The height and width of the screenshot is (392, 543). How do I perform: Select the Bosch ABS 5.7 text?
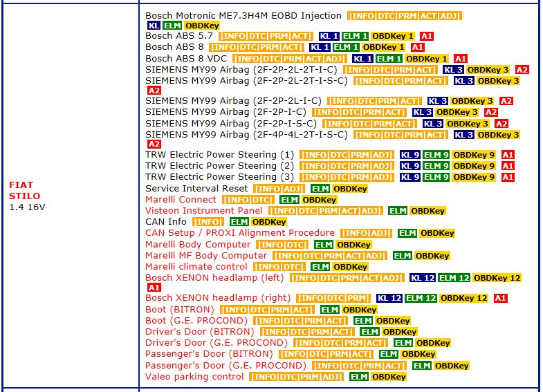(x=178, y=36)
